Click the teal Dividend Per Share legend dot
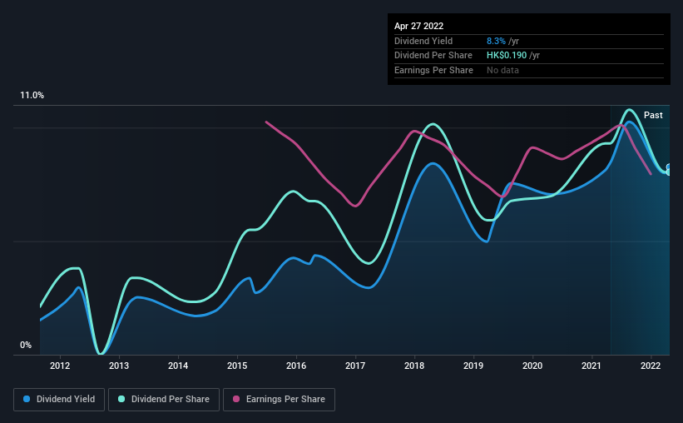683x423 pixels. (x=121, y=399)
